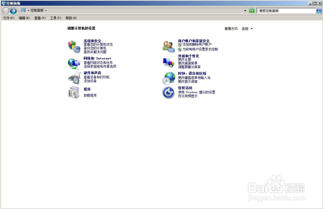
Task: Click 查看您的计算机状态 link
Action: pos(98,44)
